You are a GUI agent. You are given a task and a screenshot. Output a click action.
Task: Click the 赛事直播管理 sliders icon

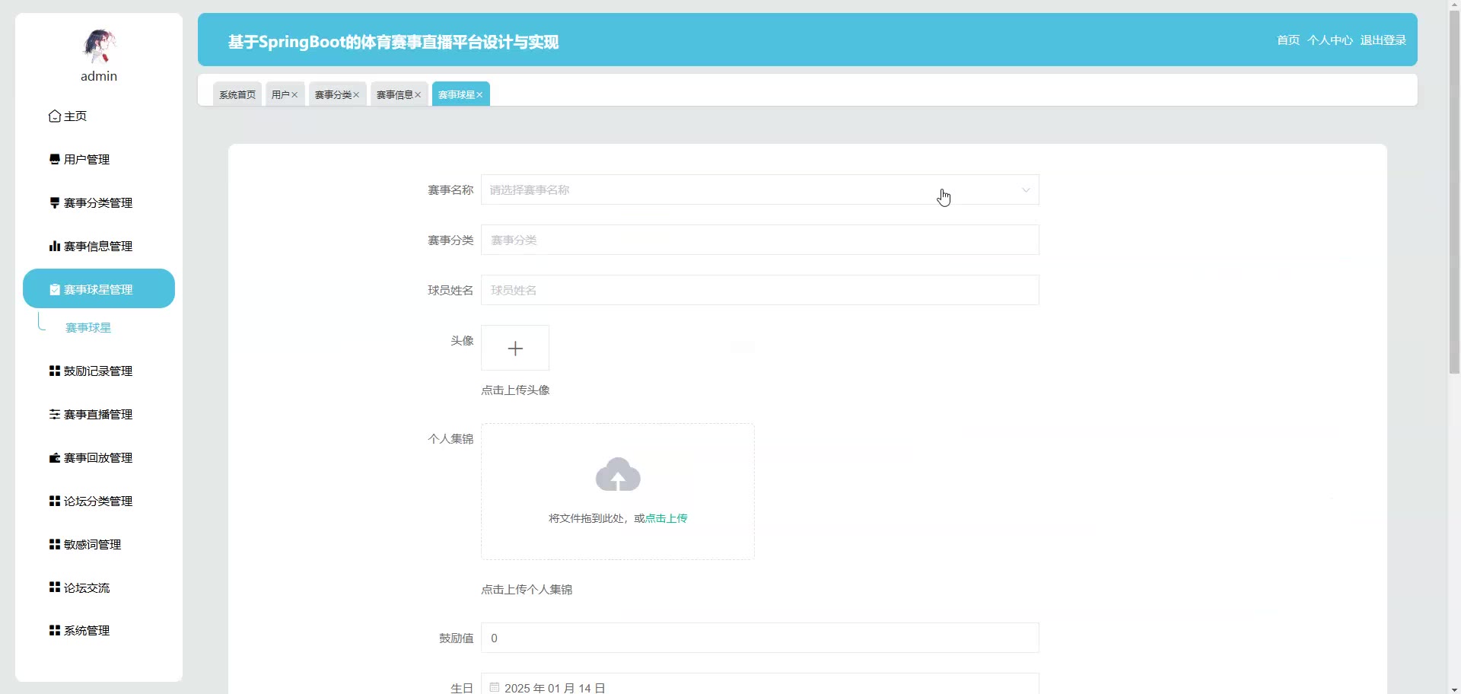pyautogui.click(x=55, y=415)
